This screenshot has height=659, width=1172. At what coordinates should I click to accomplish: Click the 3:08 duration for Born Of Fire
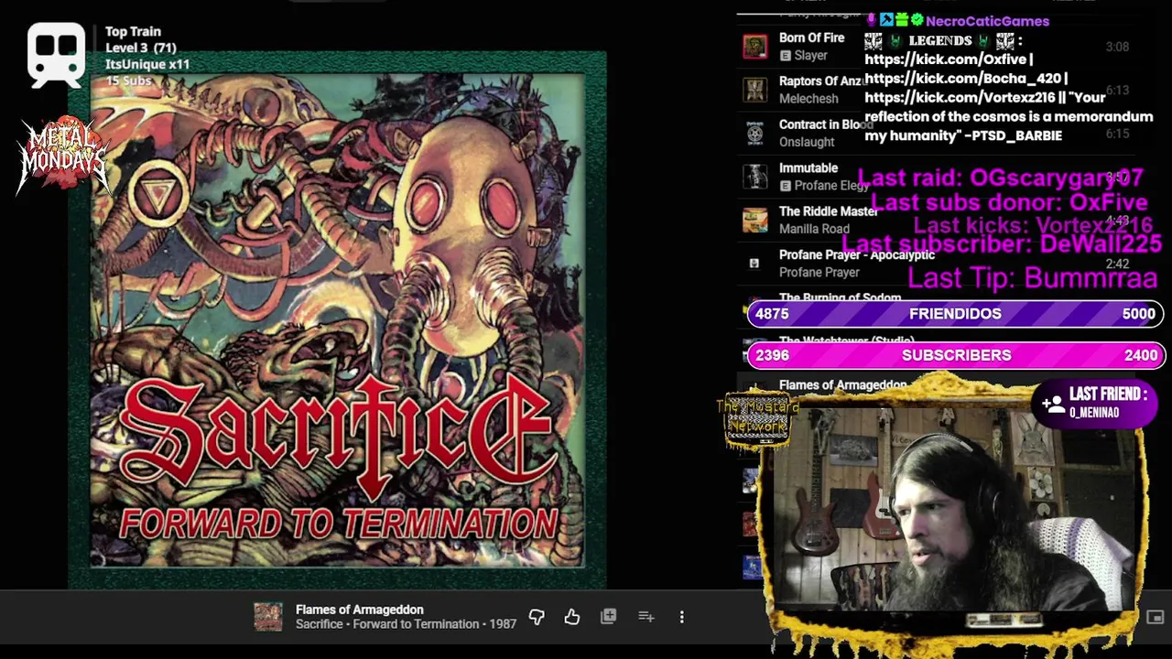click(x=1117, y=47)
